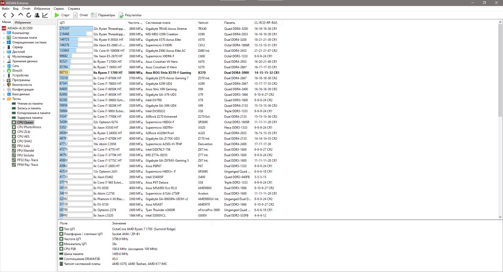Expand the Сеть tree node

click(4, 66)
